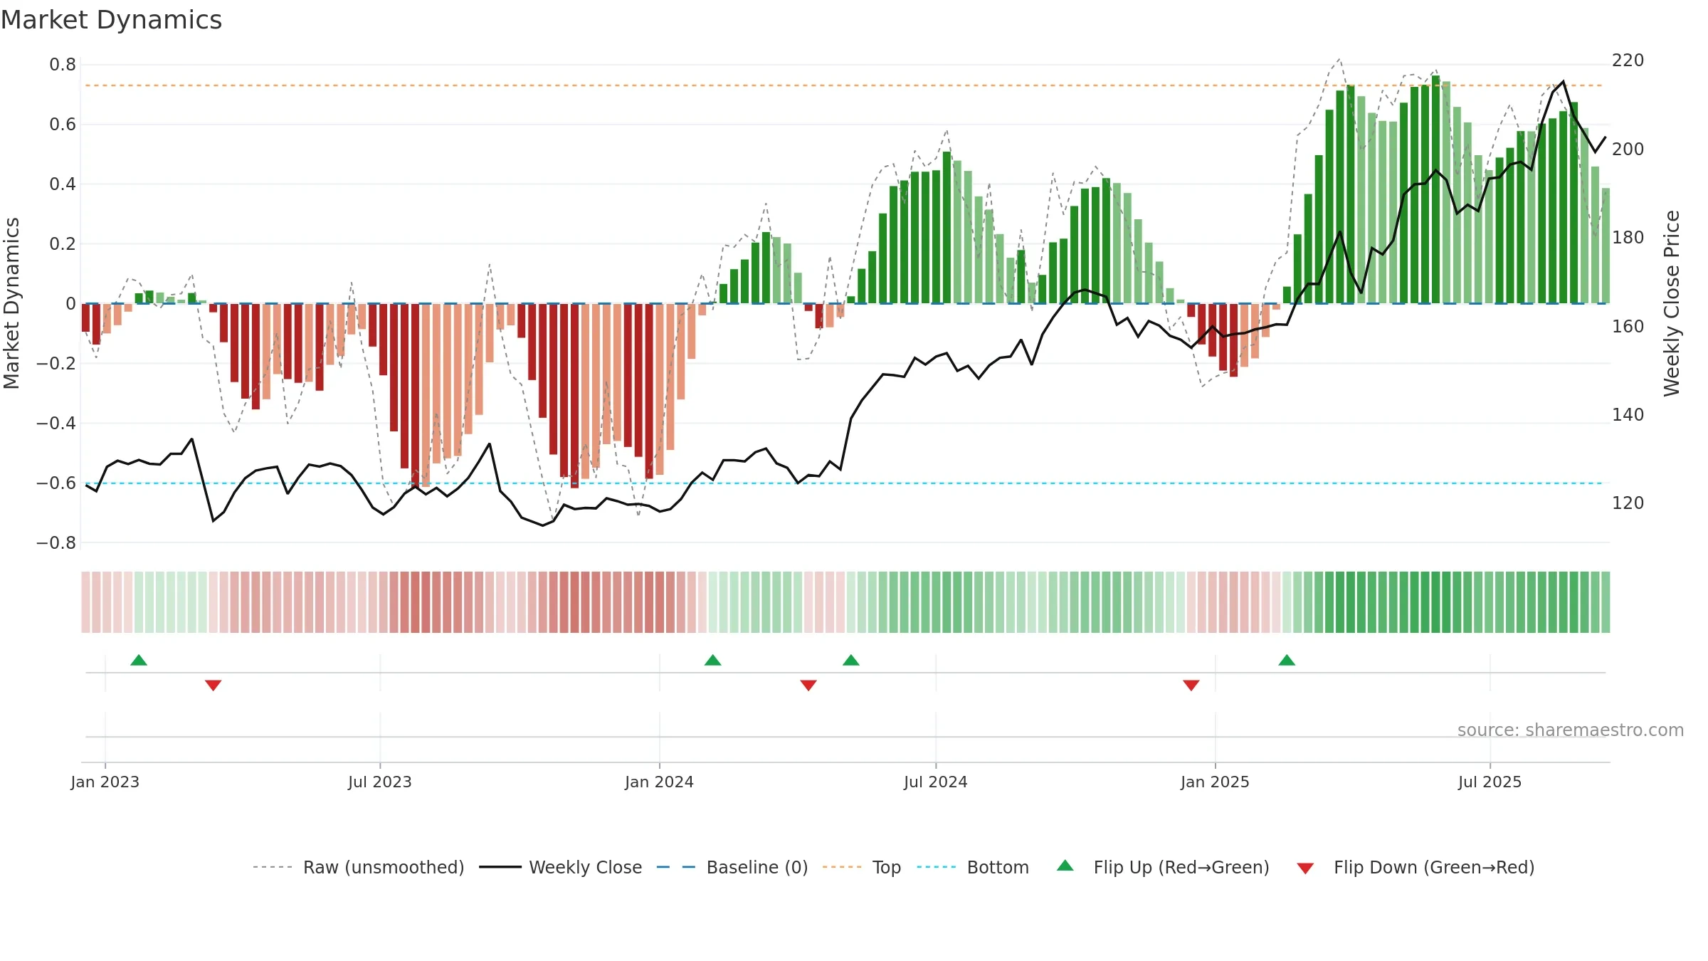This screenshot has width=1708, height=961.
Task: Click the 120 right axis tick label
Action: click(1628, 503)
